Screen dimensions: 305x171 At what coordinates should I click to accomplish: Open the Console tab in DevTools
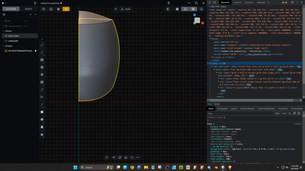coord(237,3)
